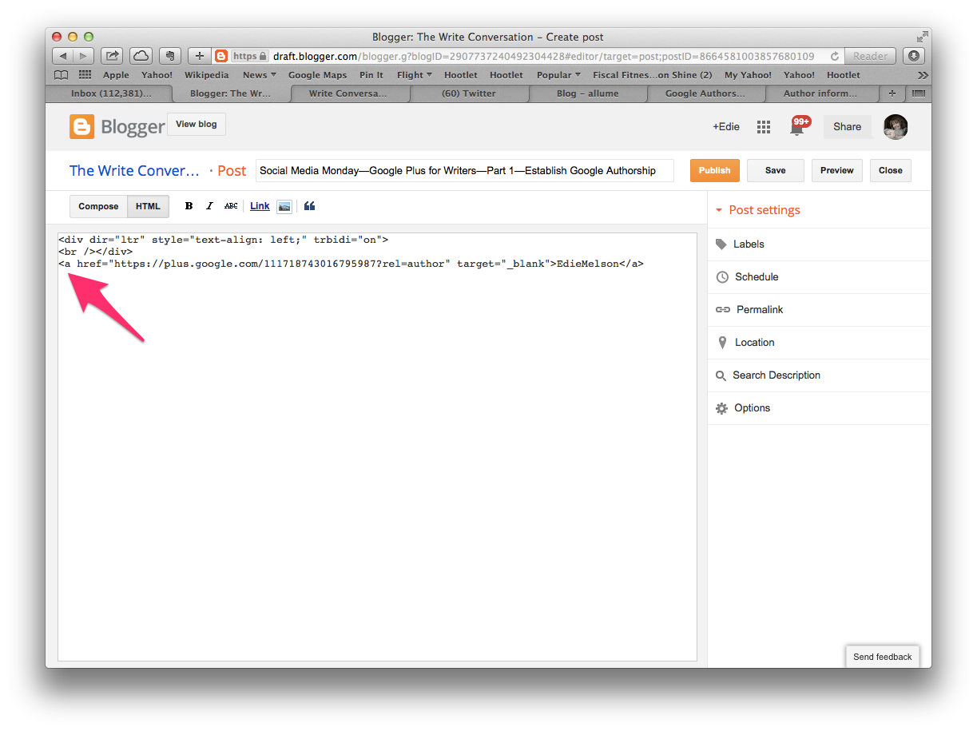977x731 pixels.
Task: Open the Reading List book icon
Action: pyautogui.click(x=61, y=75)
